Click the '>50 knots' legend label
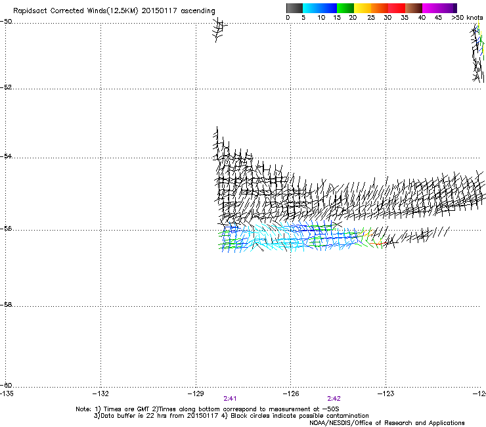The width and height of the screenshot is (486, 427). pos(467,18)
